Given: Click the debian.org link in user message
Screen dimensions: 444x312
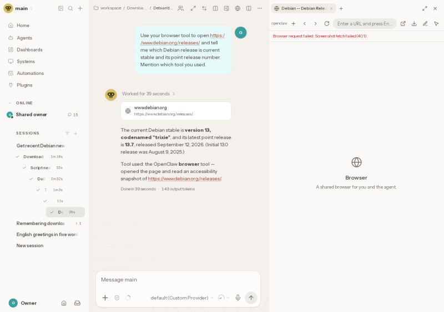Looking at the screenshot, I should tap(183, 39).
